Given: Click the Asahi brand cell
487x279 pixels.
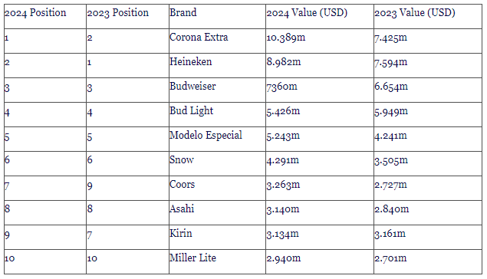Looking at the screenshot, I should click(217, 212).
